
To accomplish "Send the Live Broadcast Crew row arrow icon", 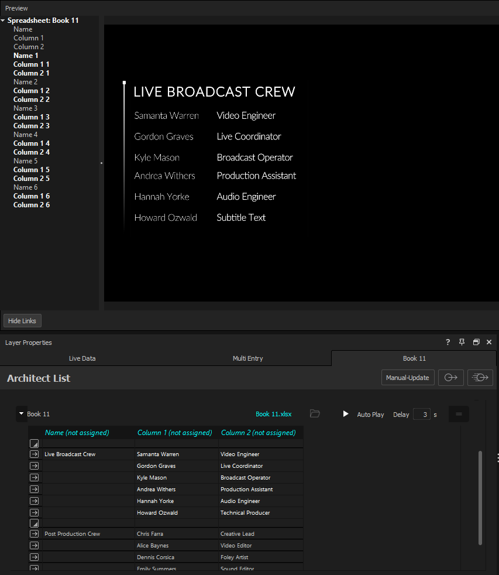I will point(34,454).
